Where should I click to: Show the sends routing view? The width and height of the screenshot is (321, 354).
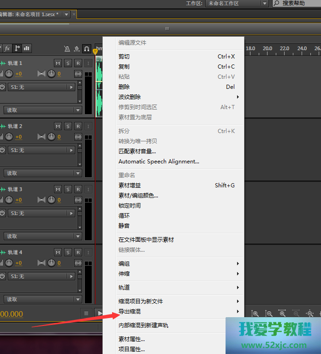18,48
